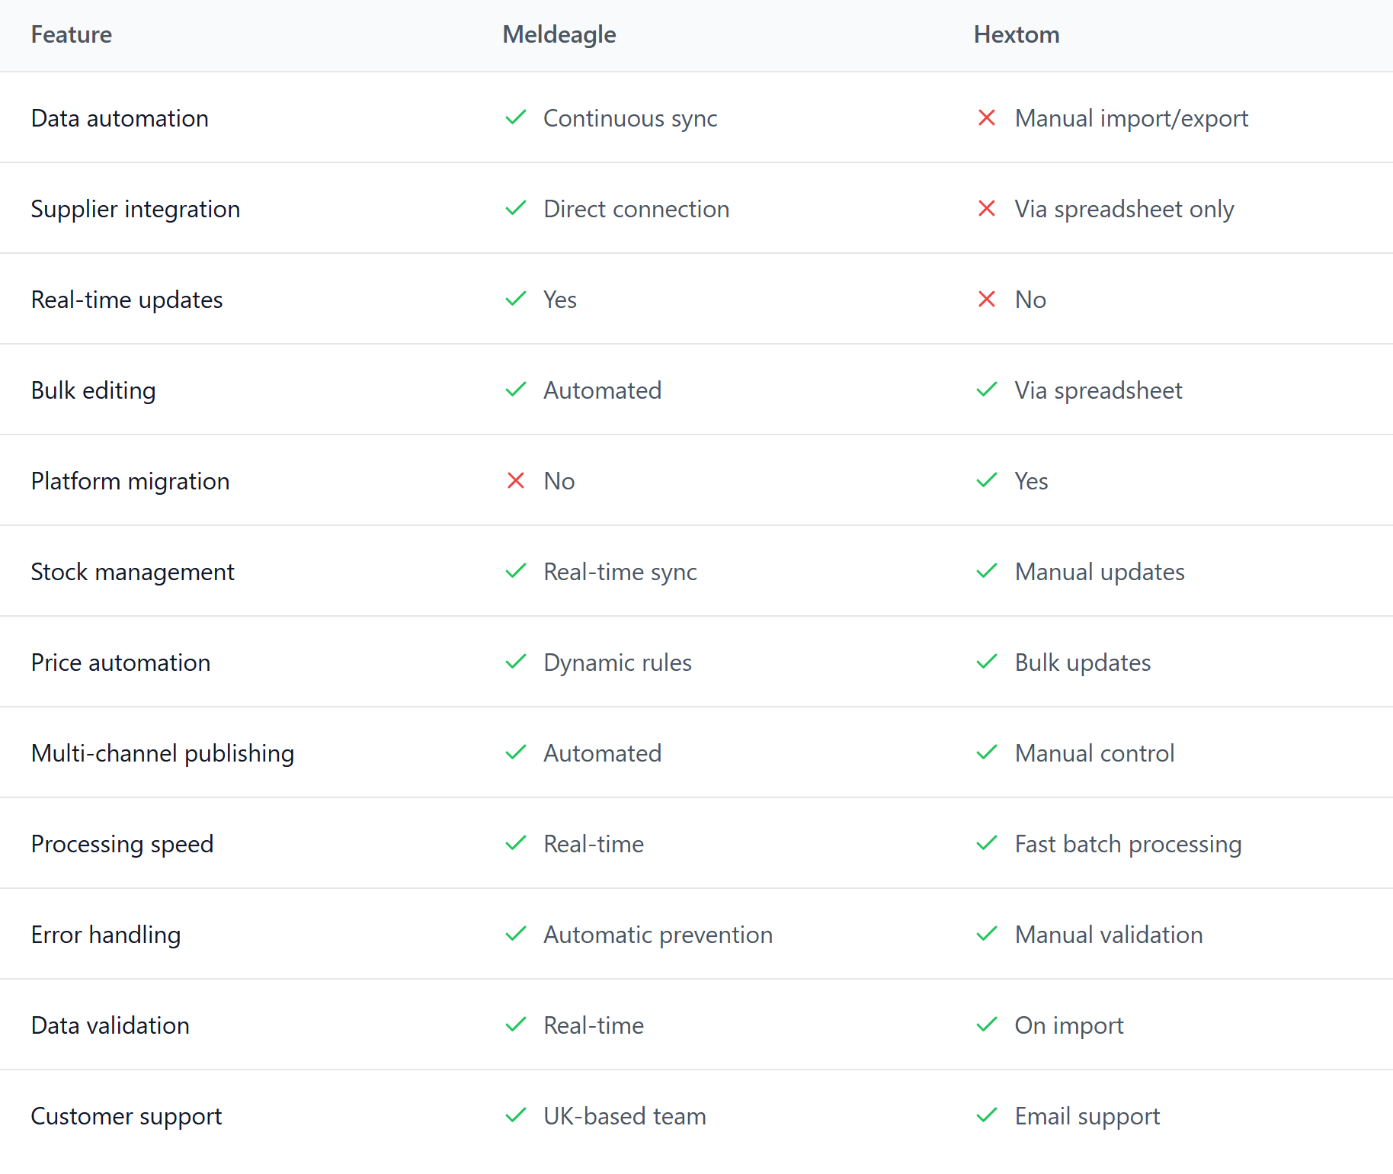Click green check beside Continuous sync
Screen dimensions: 1393x1174
[516, 117]
